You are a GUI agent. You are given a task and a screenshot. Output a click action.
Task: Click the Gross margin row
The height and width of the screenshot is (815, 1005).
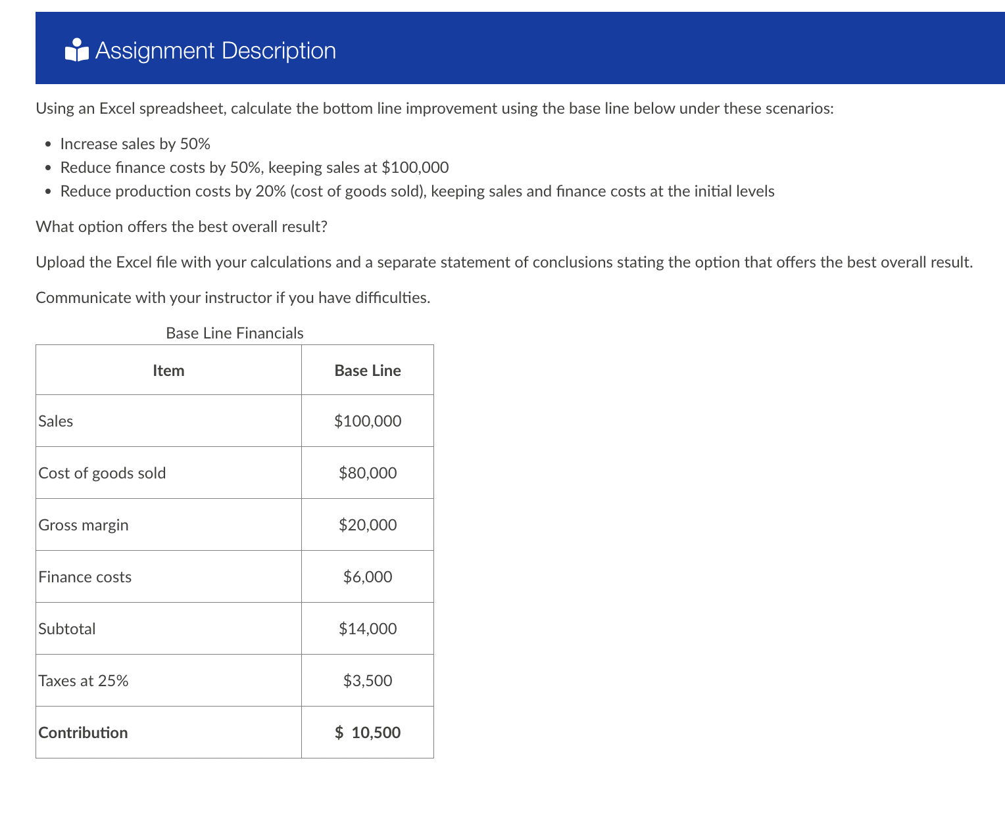tap(84, 524)
